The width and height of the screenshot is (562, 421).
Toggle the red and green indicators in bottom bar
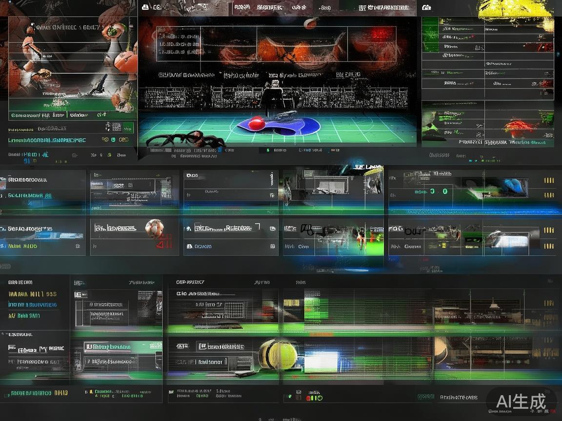click(314, 398)
